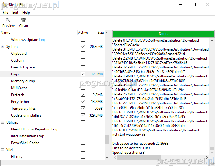Open the File menu
Viewport: 215px width, 166px height.
[5, 13]
